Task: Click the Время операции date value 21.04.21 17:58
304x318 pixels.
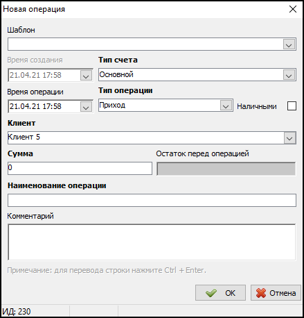Action: pos(35,106)
